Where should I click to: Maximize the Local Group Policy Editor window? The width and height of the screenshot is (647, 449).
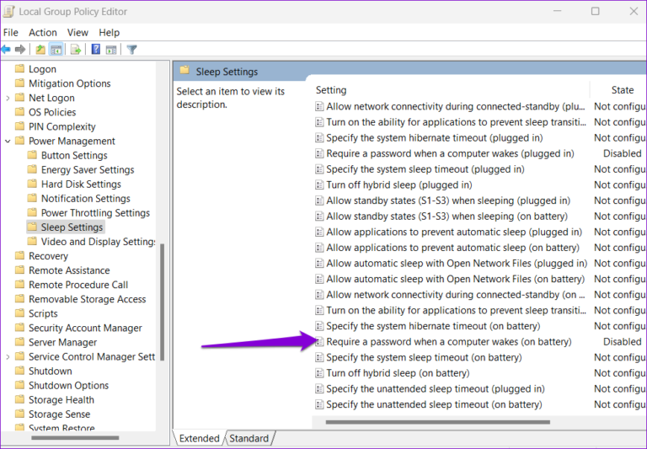[595, 11]
